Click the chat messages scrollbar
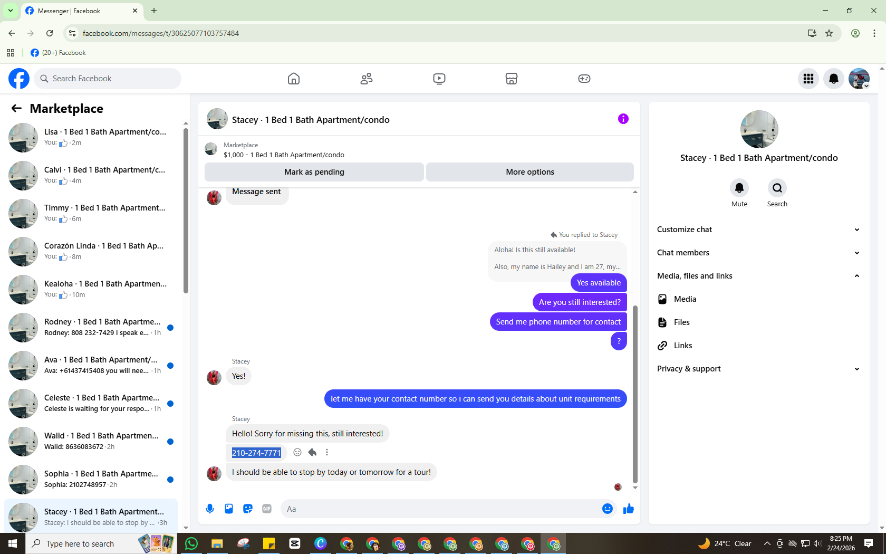 point(635,394)
